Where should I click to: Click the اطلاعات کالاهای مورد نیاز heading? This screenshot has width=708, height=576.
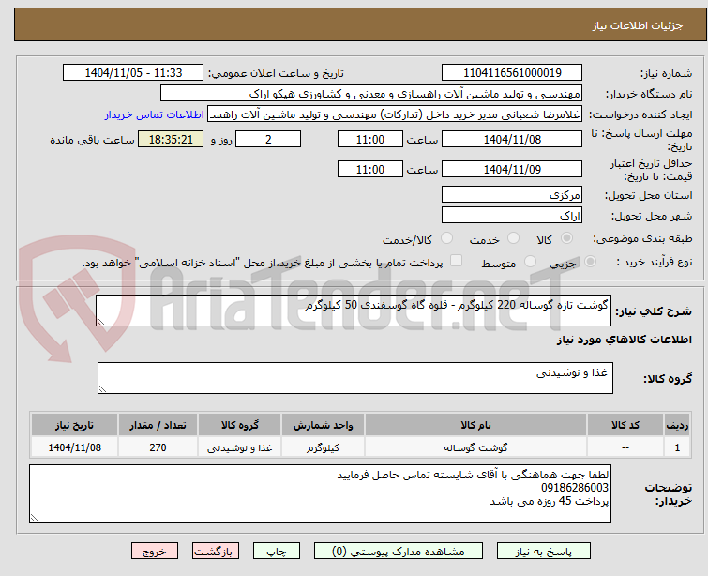pyautogui.click(x=624, y=340)
